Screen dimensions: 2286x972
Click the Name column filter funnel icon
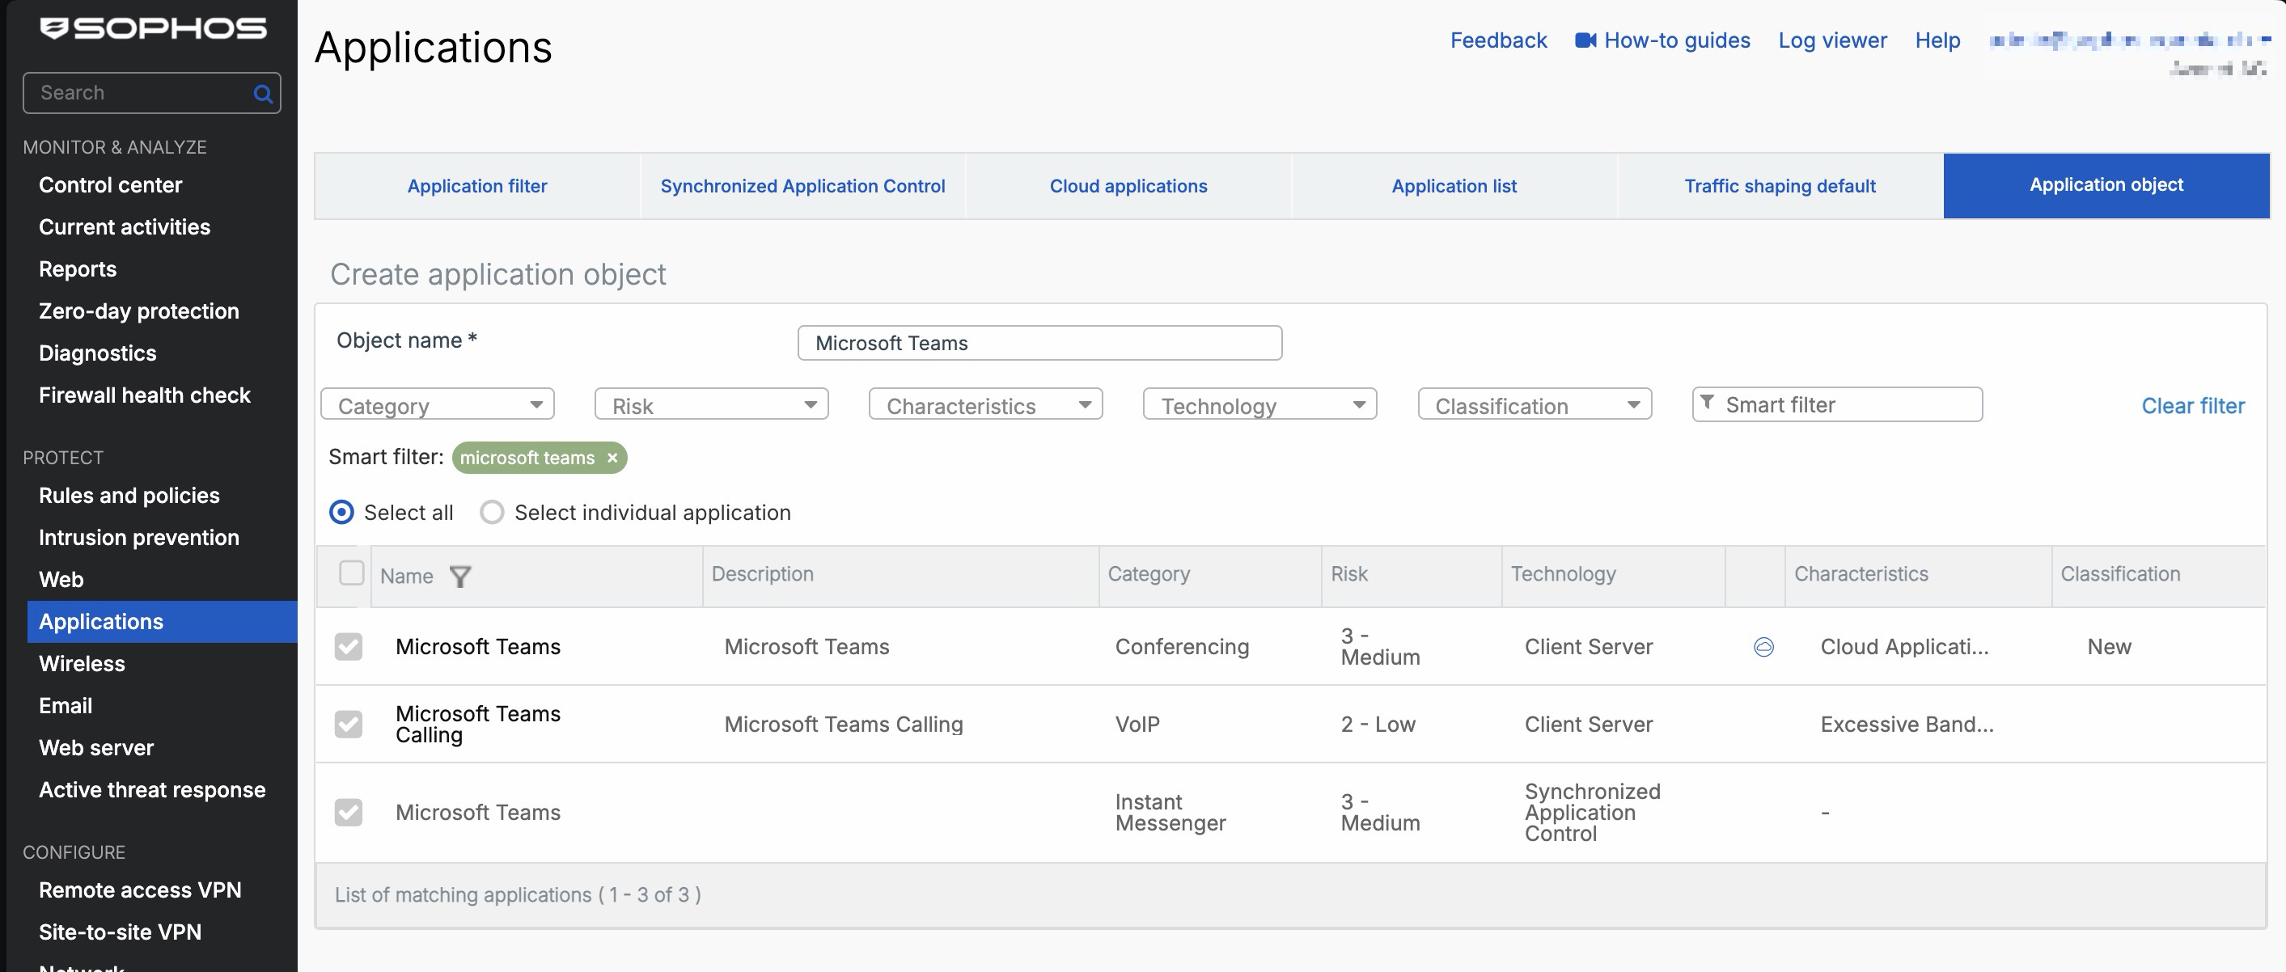[459, 577]
